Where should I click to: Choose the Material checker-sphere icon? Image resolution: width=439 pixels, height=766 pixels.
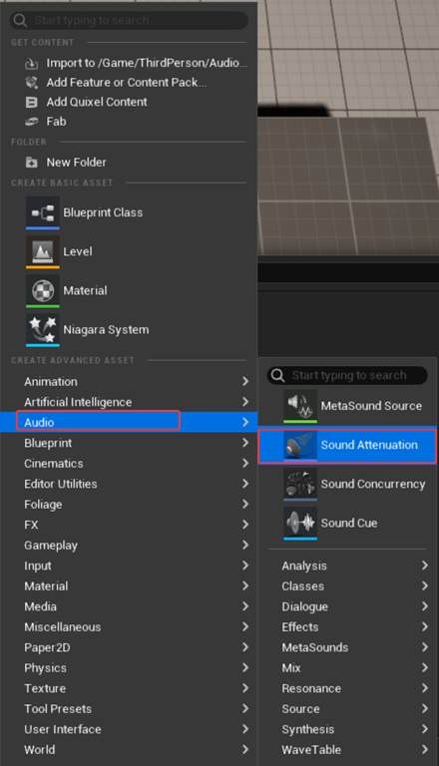[x=43, y=290]
